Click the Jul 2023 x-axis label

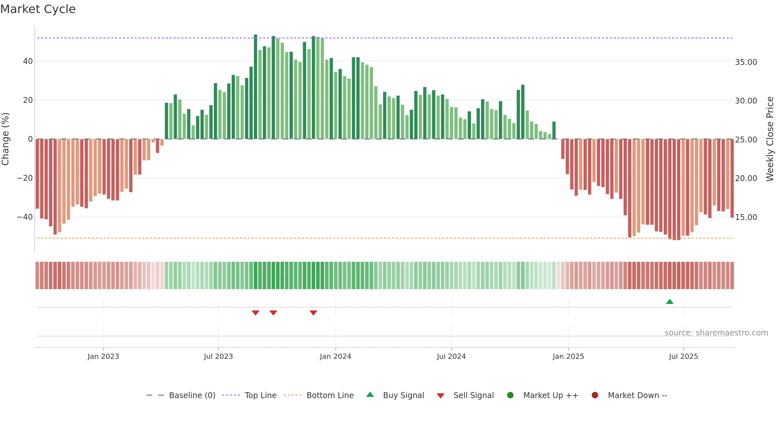218,357
